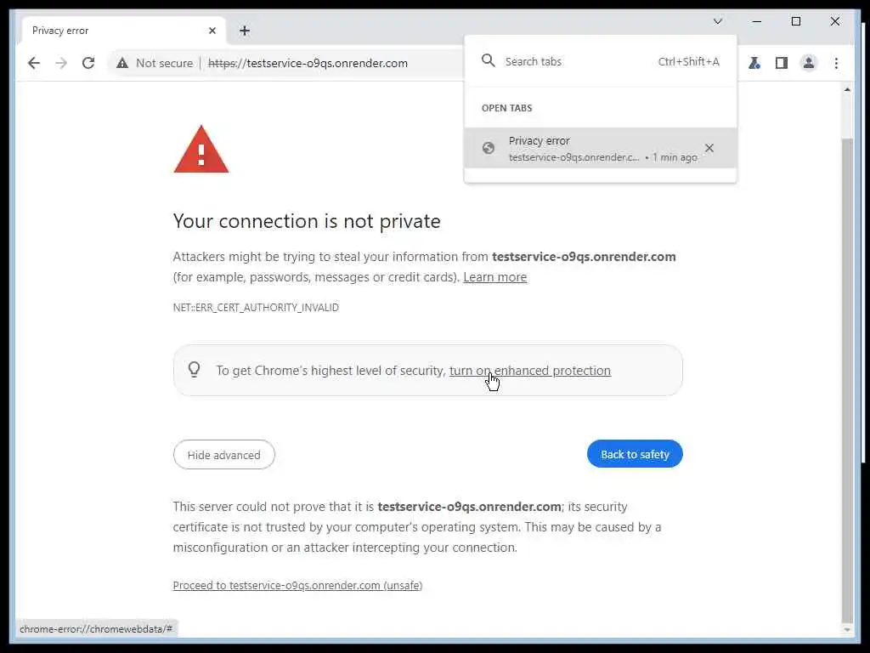
Task: Open the Learn more link
Action: [x=494, y=277]
